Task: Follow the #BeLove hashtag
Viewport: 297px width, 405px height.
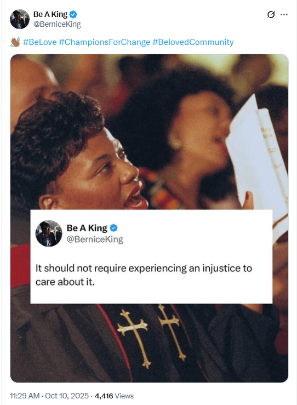Action: 40,42
